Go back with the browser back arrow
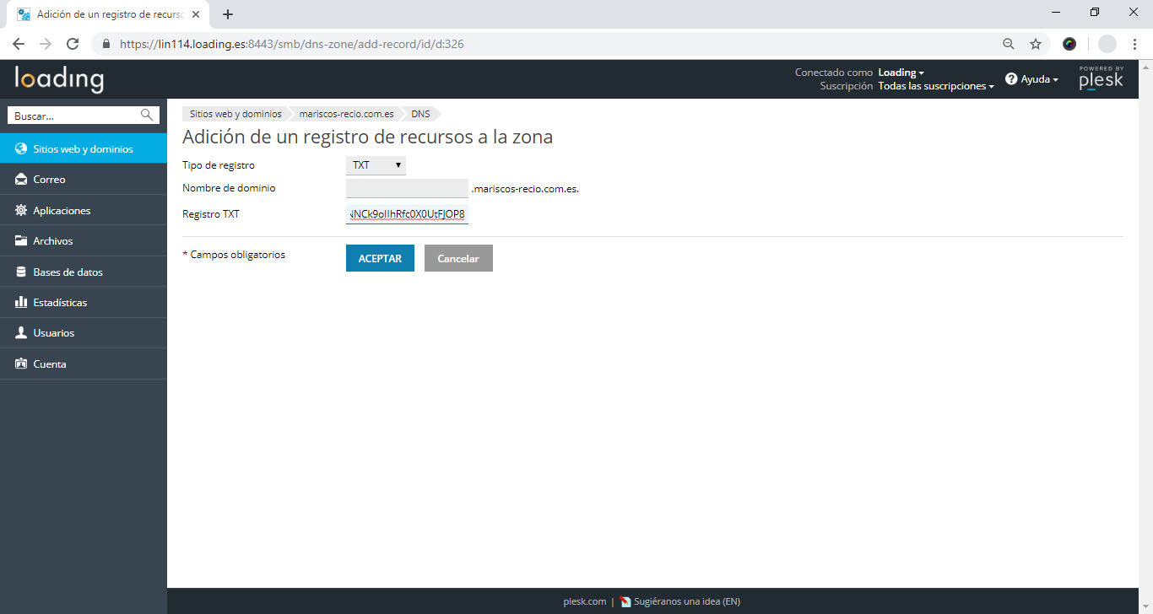The width and height of the screenshot is (1153, 614). coord(19,44)
